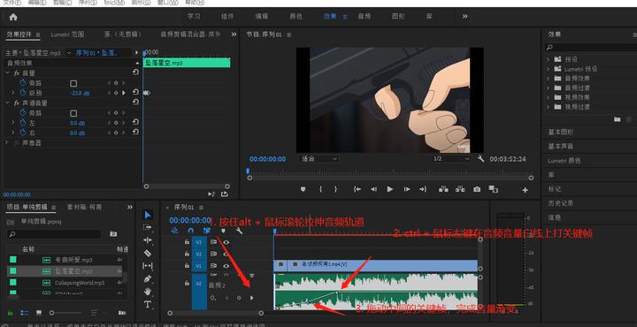637x327 pixels.
Task: Select the Track Select Forward tool
Action: point(148,228)
